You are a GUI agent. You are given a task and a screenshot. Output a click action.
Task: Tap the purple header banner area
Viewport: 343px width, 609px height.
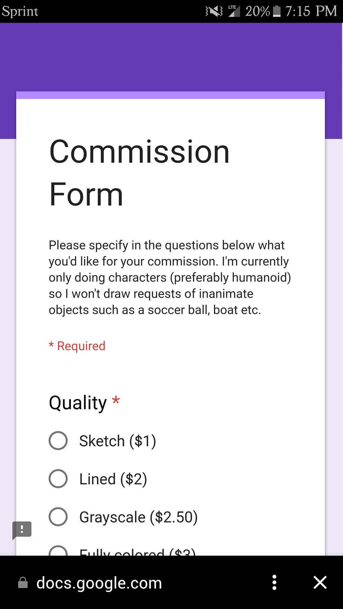pyautogui.click(x=171, y=57)
